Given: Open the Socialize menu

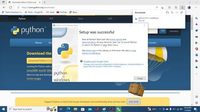Looking at the screenshot, I should coord(174,31).
